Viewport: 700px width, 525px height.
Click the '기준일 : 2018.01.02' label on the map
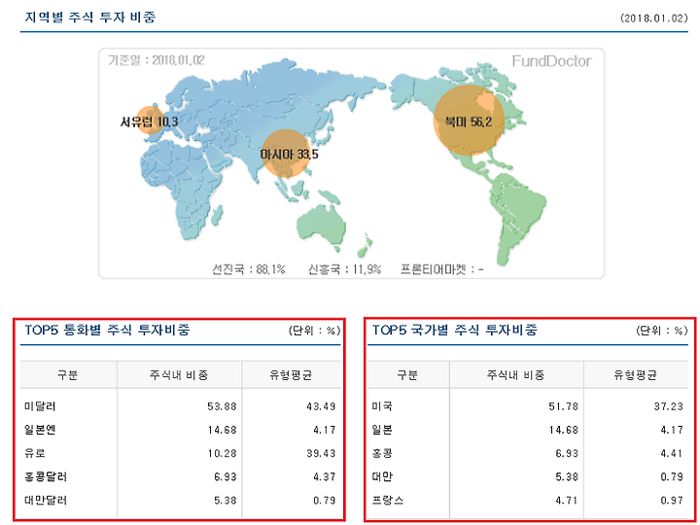pyautogui.click(x=156, y=60)
